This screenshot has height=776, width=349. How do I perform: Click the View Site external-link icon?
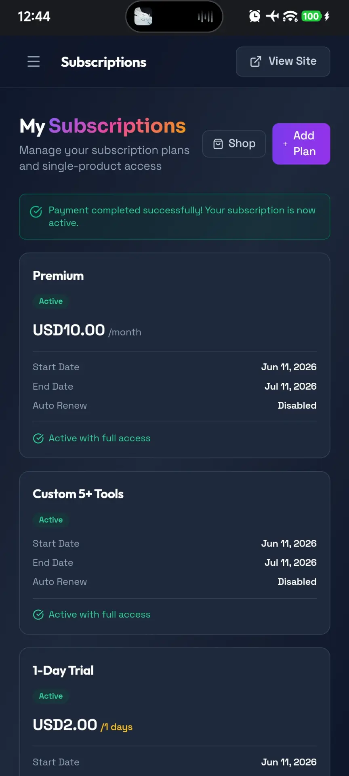[x=256, y=61]
